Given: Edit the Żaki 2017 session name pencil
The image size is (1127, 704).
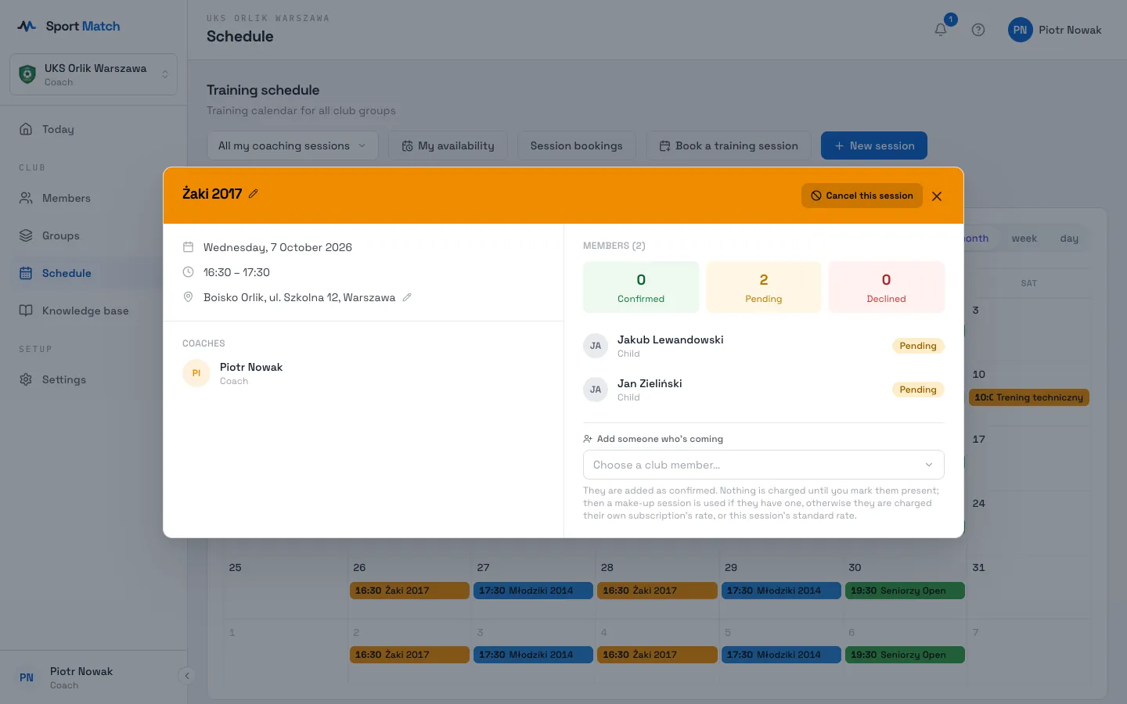Looking at the screenshot, I should (254, 194).
